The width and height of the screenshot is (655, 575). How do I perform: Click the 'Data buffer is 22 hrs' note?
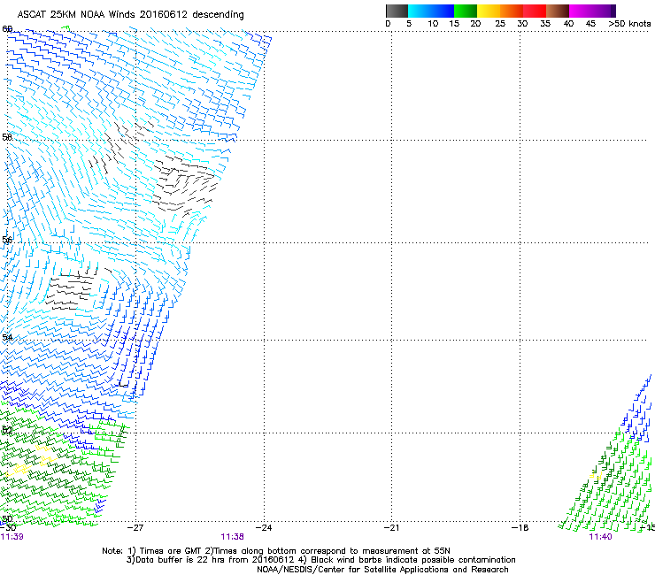(320, 560)
